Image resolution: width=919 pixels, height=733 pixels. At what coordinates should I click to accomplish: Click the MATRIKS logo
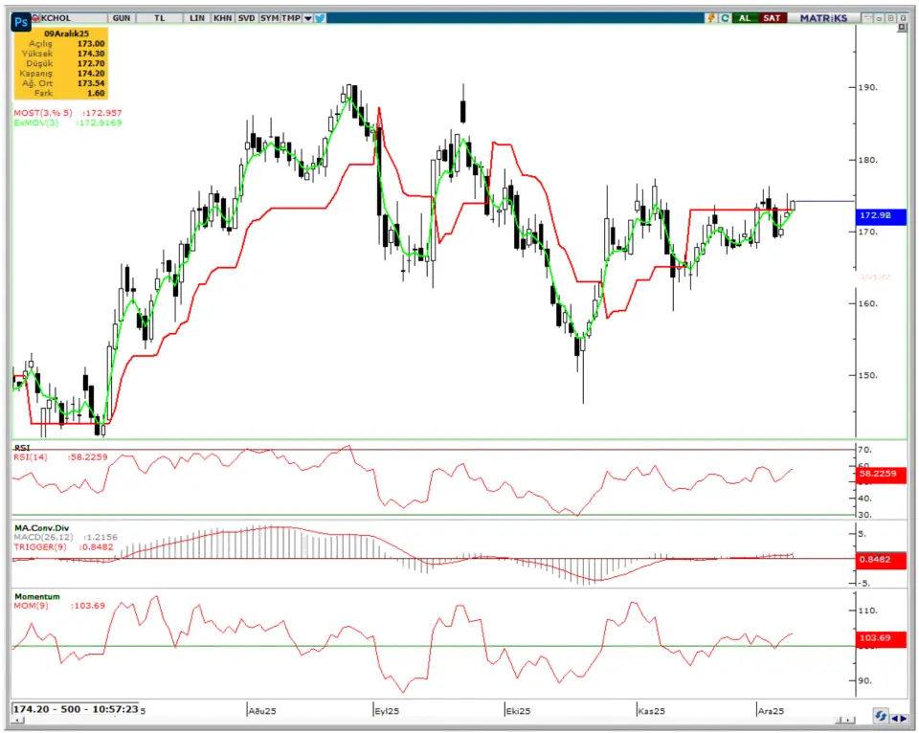(823, 17)
